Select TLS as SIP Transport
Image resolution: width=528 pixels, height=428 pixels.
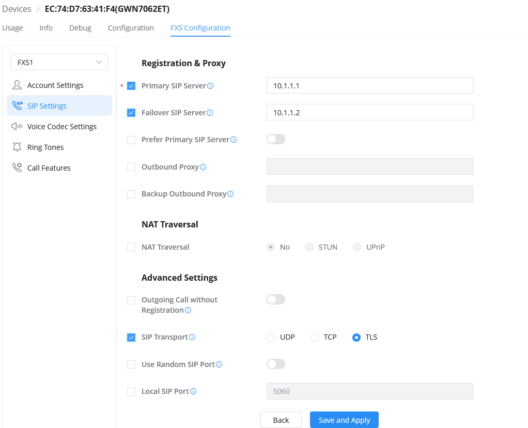point(356,338)
